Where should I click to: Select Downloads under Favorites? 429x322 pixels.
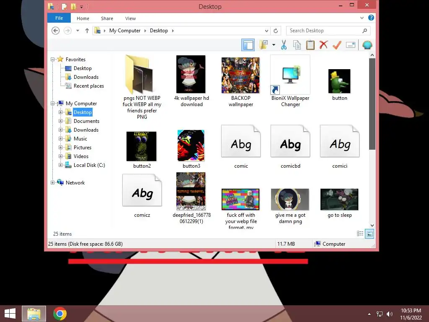[x=86, y=77]
